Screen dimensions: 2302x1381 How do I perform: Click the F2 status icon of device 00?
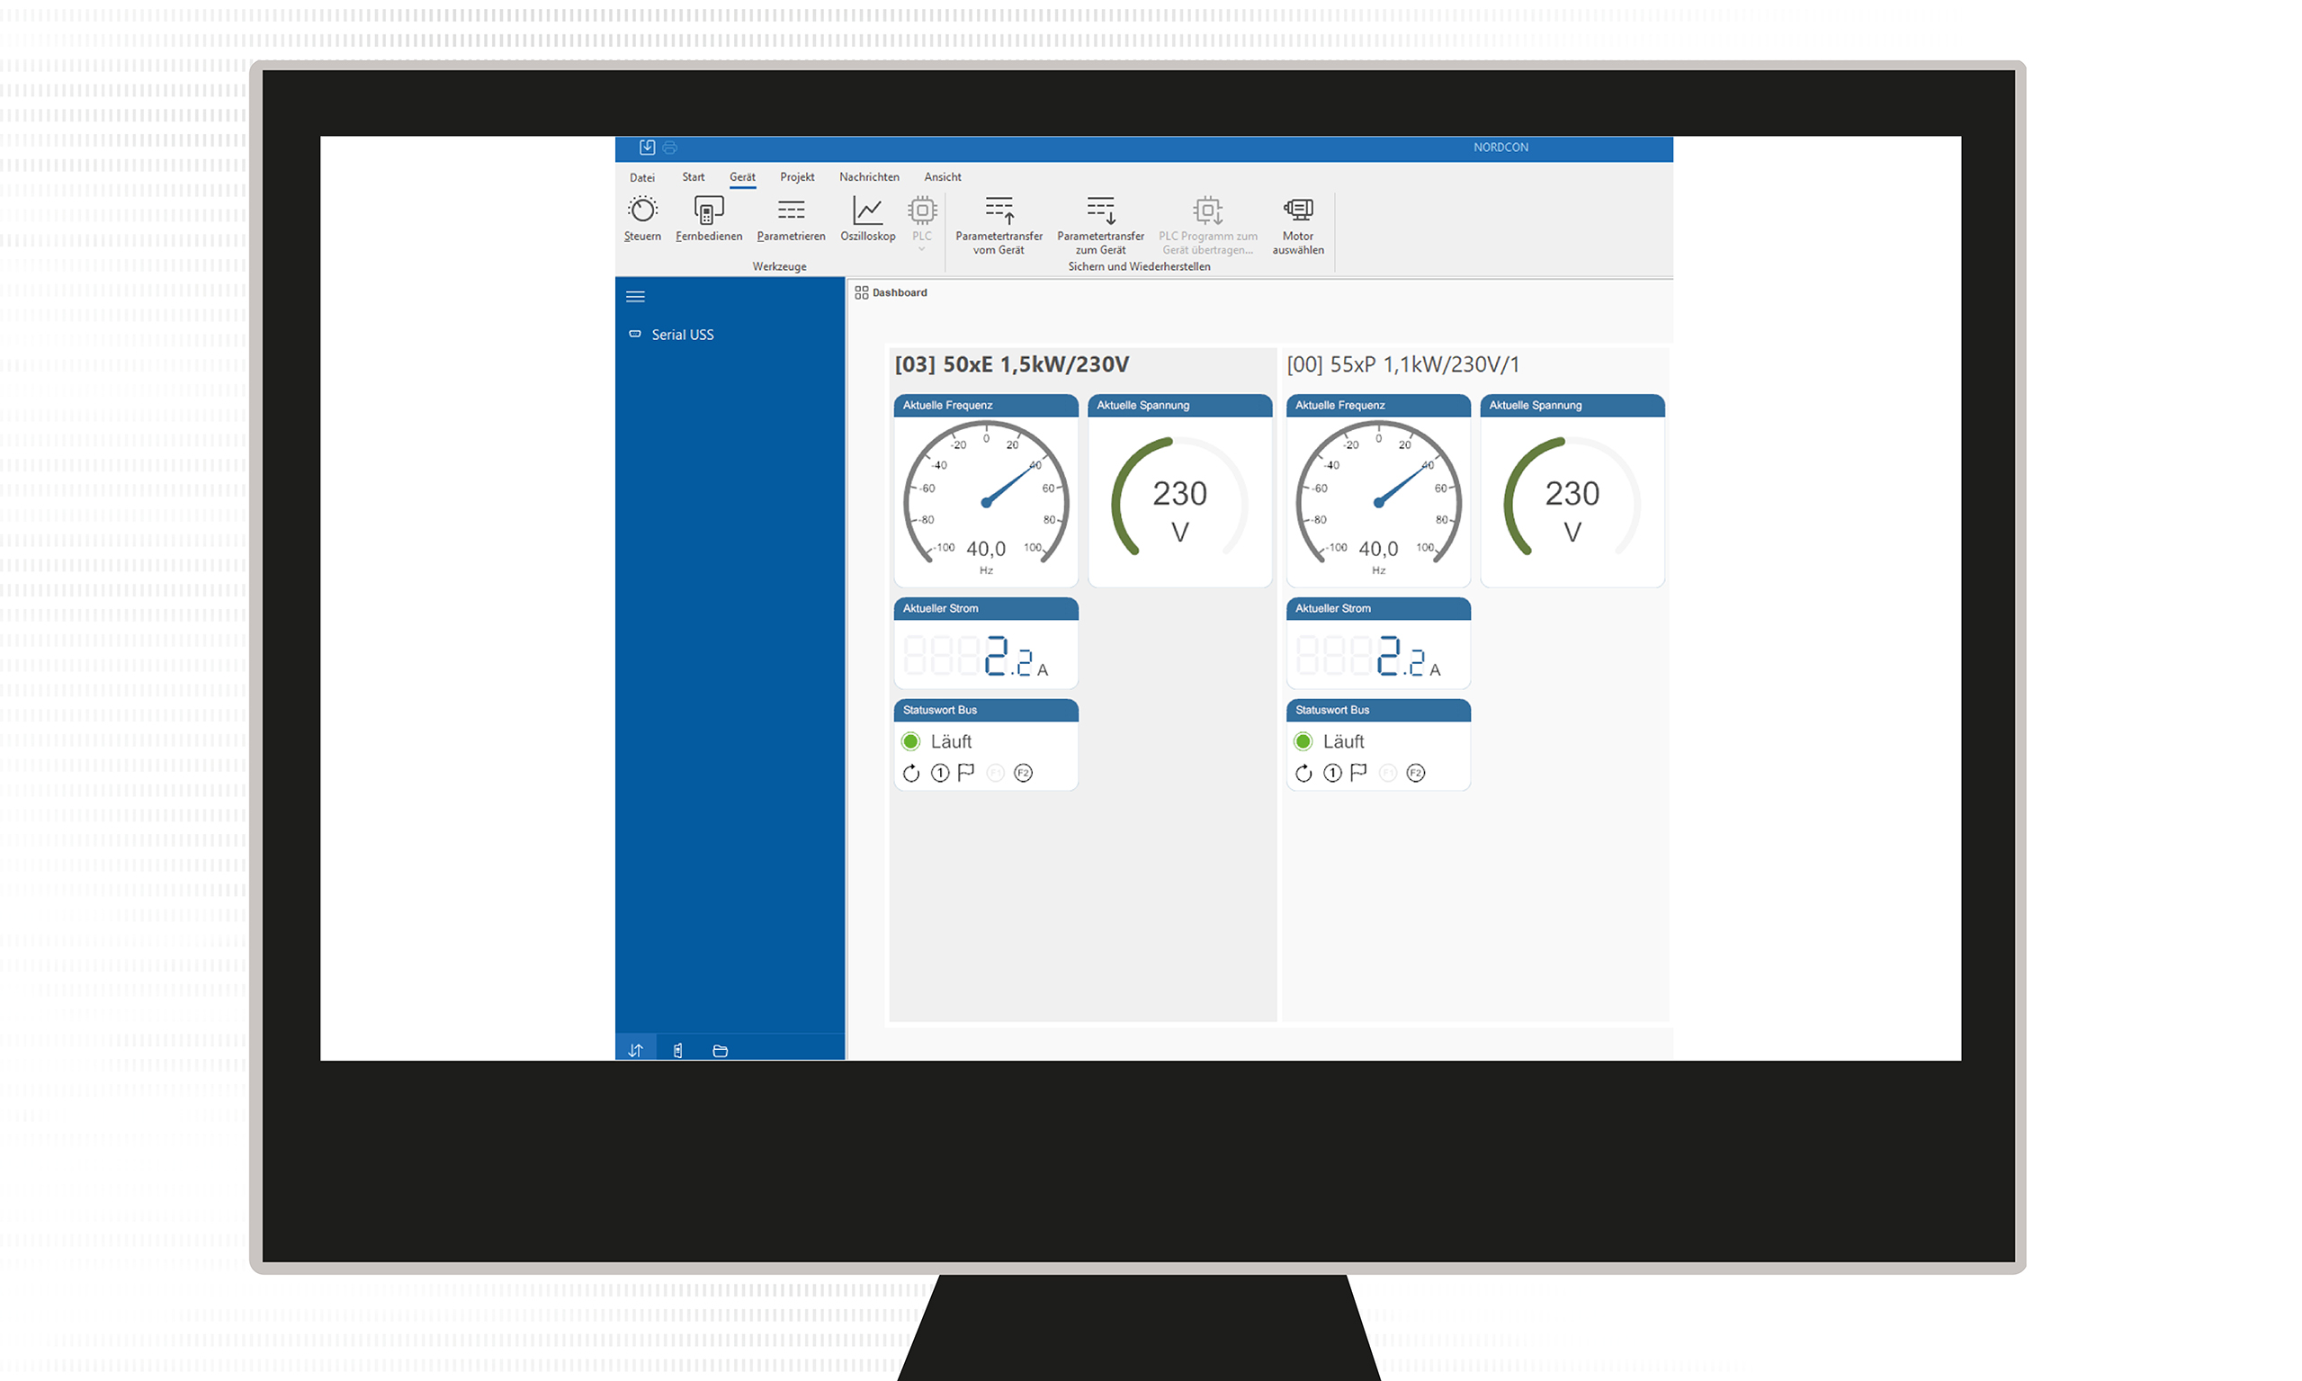point(1416,774)
